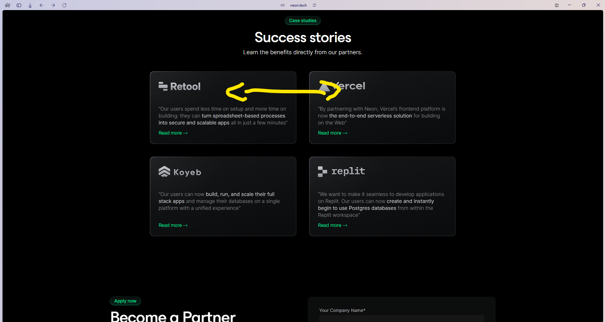Open site controls icon after neon.tech
Screen dimensions: 605x322
(314, 5)
